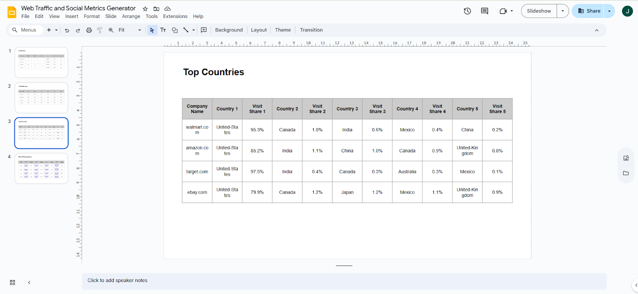Choose the Select arrow tool
This screenshot has height=294, width=638.
152,30
